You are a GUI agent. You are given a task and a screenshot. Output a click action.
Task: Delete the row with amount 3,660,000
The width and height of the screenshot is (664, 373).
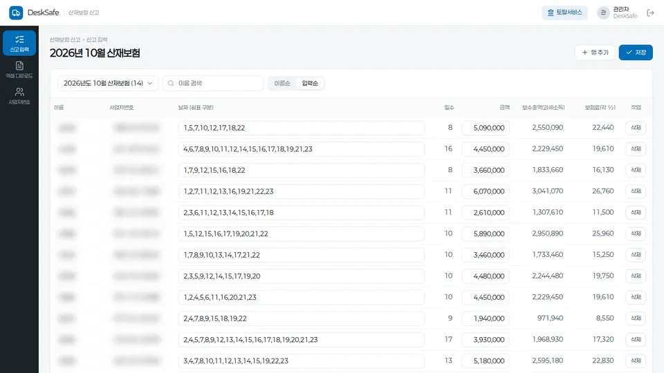coord(636,170)
